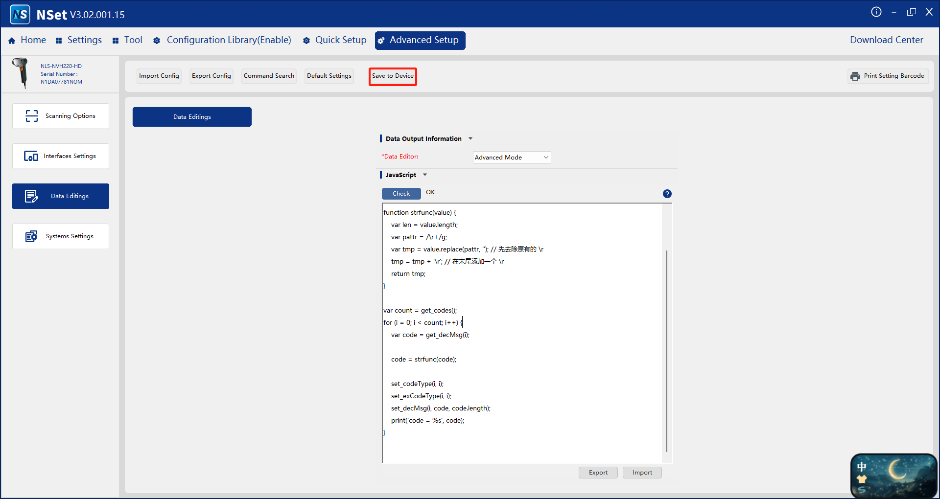Click the script Import button

click(642, 473)
